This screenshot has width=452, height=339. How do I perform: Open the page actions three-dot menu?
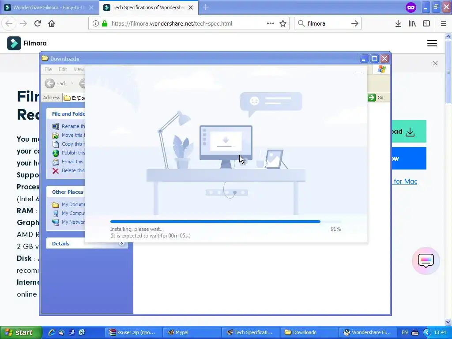pyautogui.click(x=271, y=23)
